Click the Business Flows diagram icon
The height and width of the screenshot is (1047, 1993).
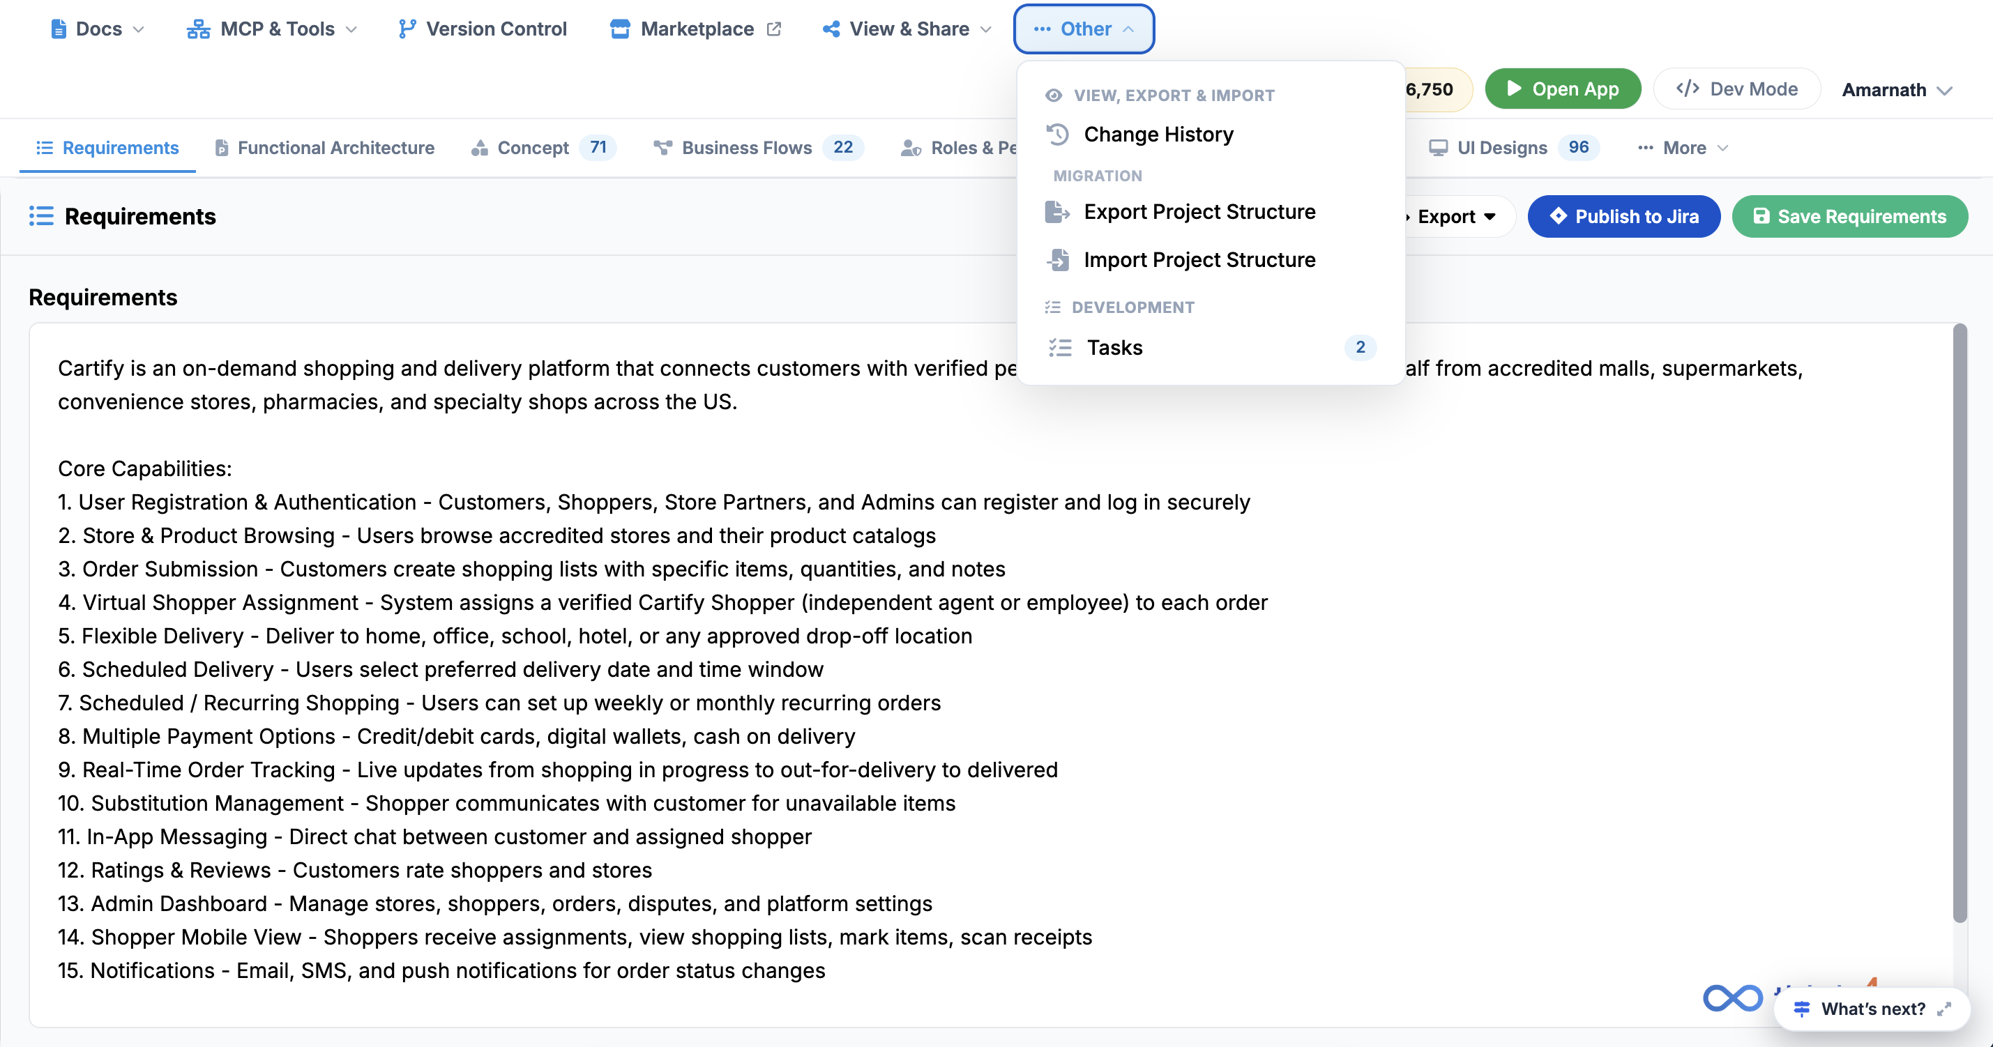(x=662, y=148)
